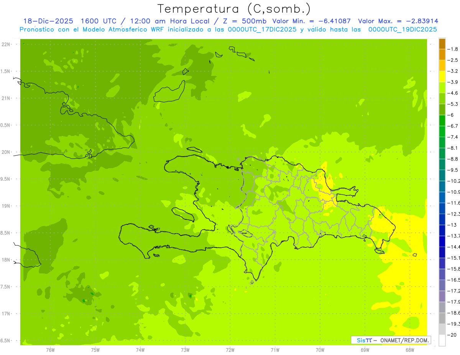
Task: Pick the yellow swatch between -3.2 and -3.9
Action: 442,77
